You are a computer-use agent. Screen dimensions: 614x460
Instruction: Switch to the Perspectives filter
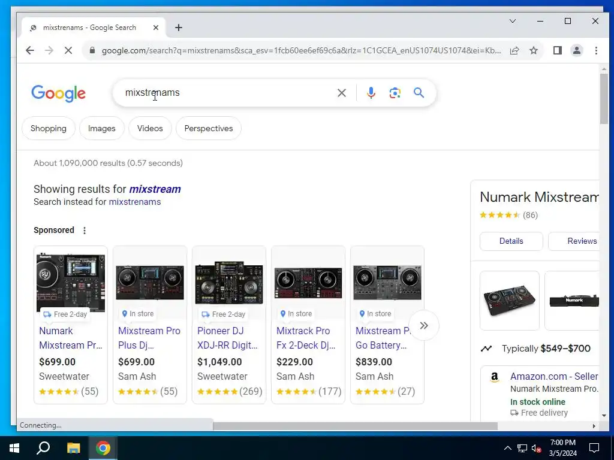pos(209,128)
